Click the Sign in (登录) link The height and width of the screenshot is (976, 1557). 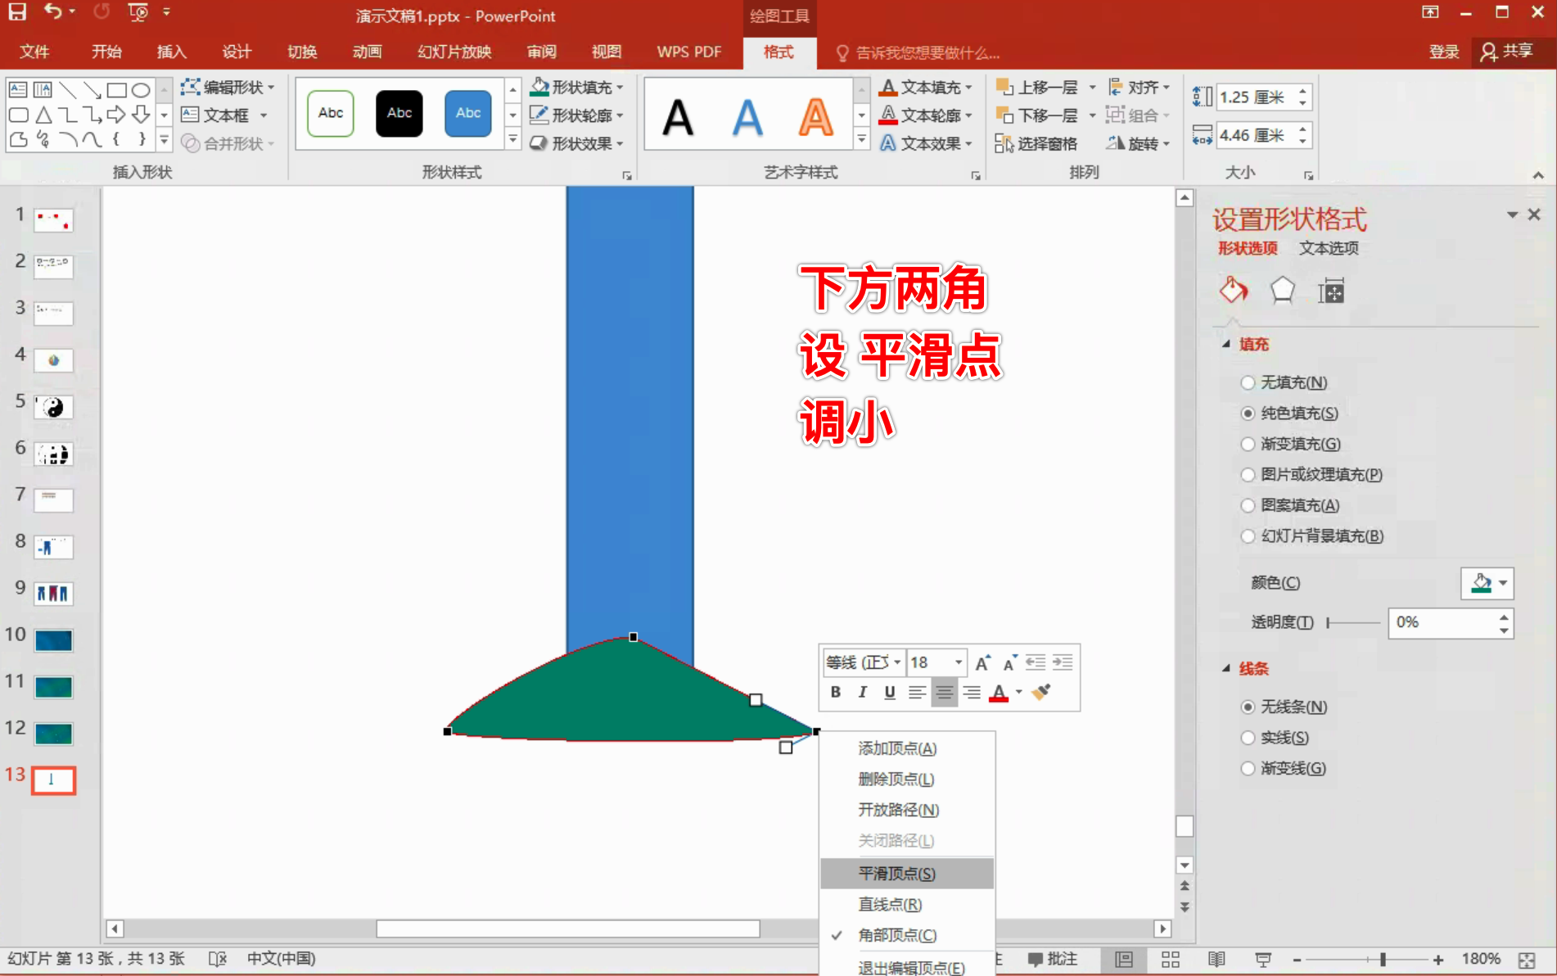tap(1443, 52)
